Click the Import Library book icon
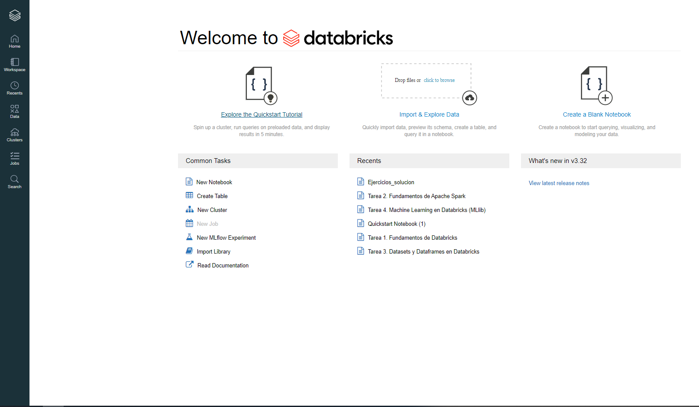Image resolution: width=699 pixels, height=407 pixels. 189,251
